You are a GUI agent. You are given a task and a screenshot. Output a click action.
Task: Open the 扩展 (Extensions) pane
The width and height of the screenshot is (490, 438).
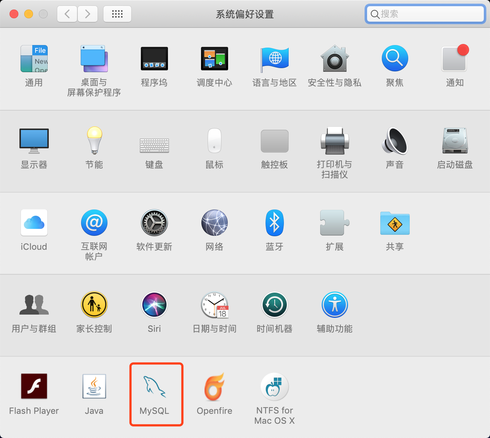(x=335, y=223)
